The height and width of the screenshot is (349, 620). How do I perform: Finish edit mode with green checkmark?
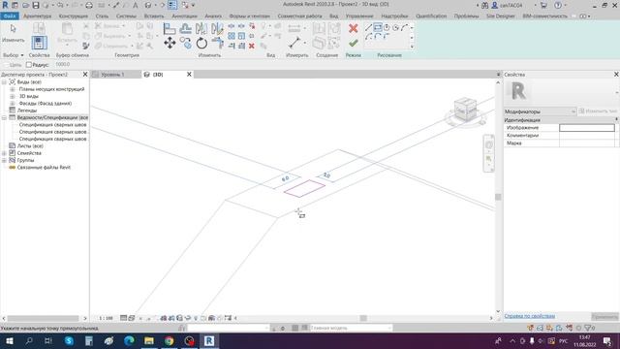(x=353, y=43)
